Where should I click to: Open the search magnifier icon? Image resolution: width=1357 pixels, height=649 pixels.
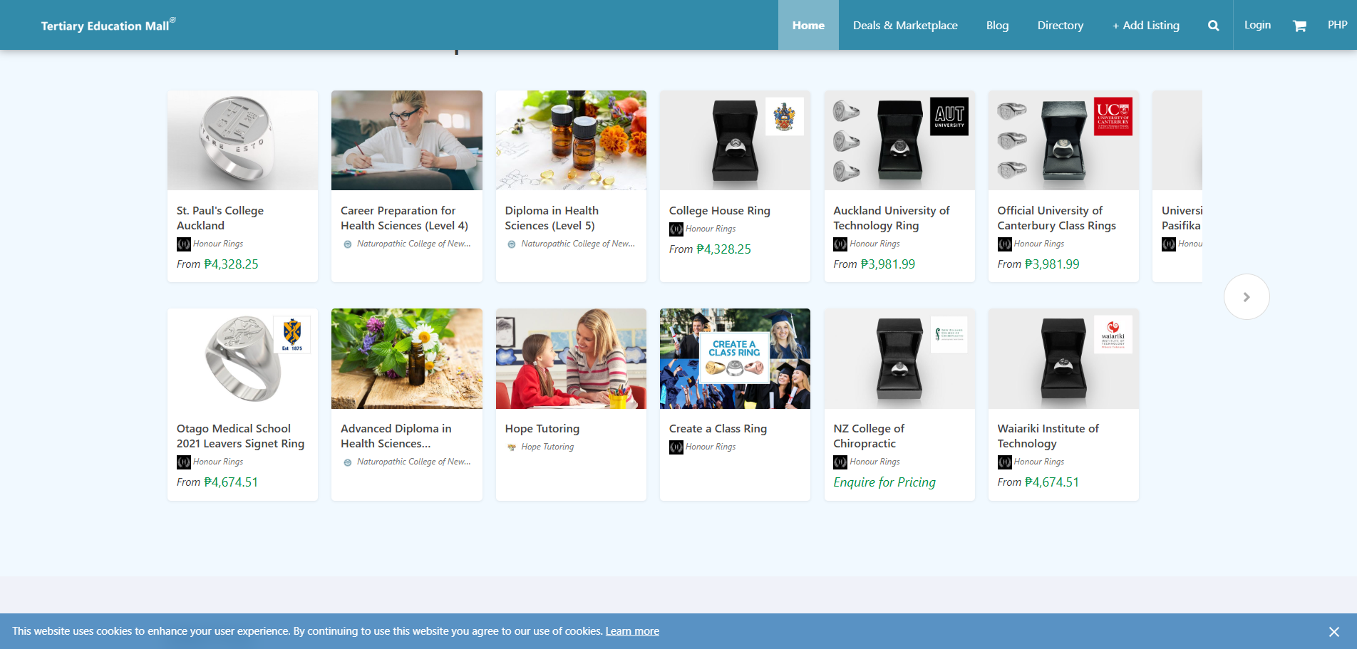click(1213, 26)
